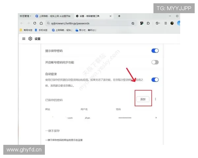Open the home page via house icon

point(41,23)
